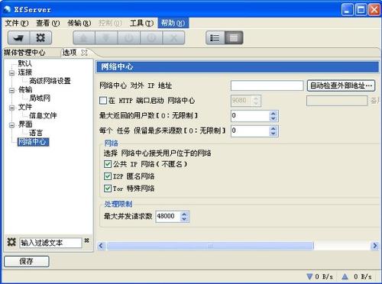
Task: Click gear icon beside filter text box
Action: (x=11, y=242)
